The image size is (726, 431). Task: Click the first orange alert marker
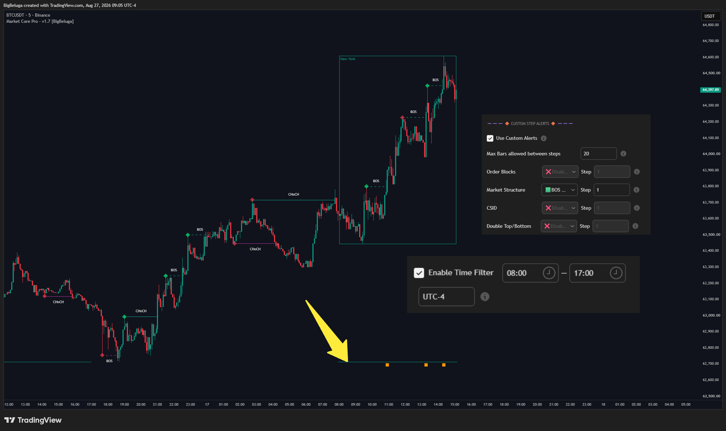tap(387, 365)
